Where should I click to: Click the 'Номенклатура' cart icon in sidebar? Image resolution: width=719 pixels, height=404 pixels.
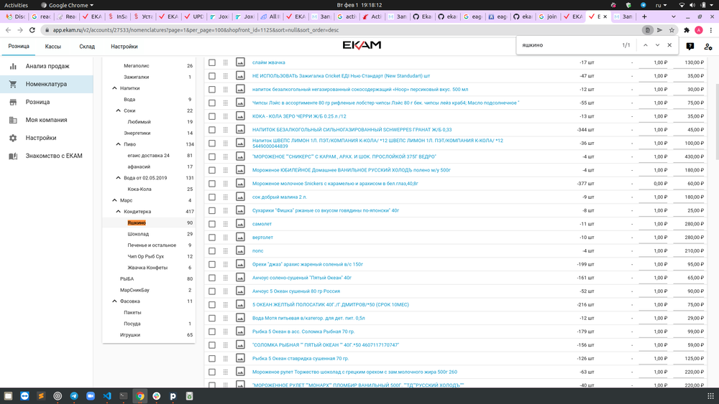(x=13, y=84)
